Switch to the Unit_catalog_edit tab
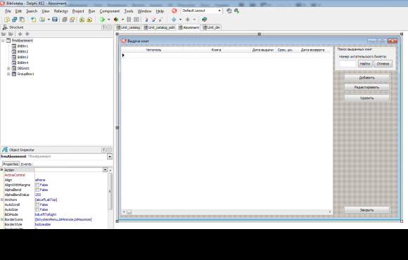Screen dimensions: 408x260 point(159,27)
